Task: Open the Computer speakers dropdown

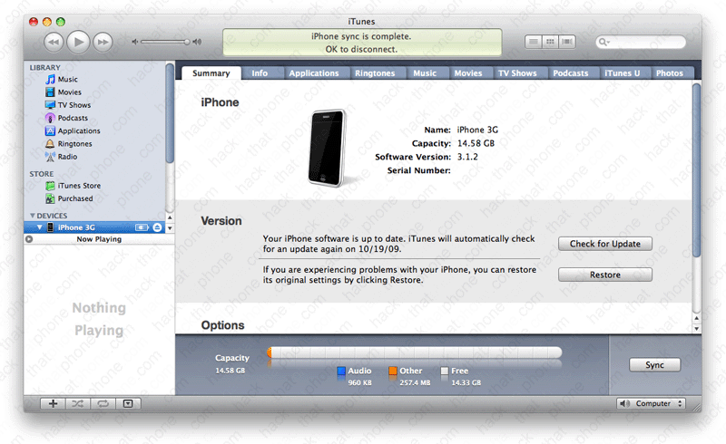Action: pos(651,404)
